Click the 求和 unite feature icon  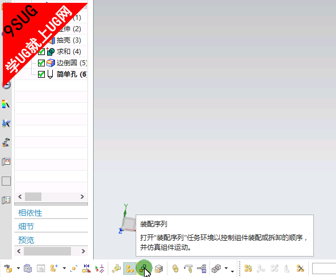[x=51, y=52]
